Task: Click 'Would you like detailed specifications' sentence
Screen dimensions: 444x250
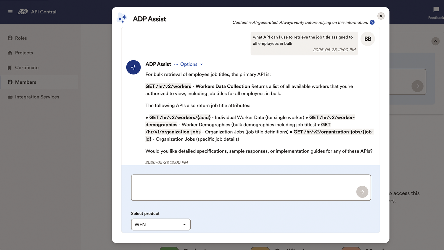Action: [x=259, y=151]
